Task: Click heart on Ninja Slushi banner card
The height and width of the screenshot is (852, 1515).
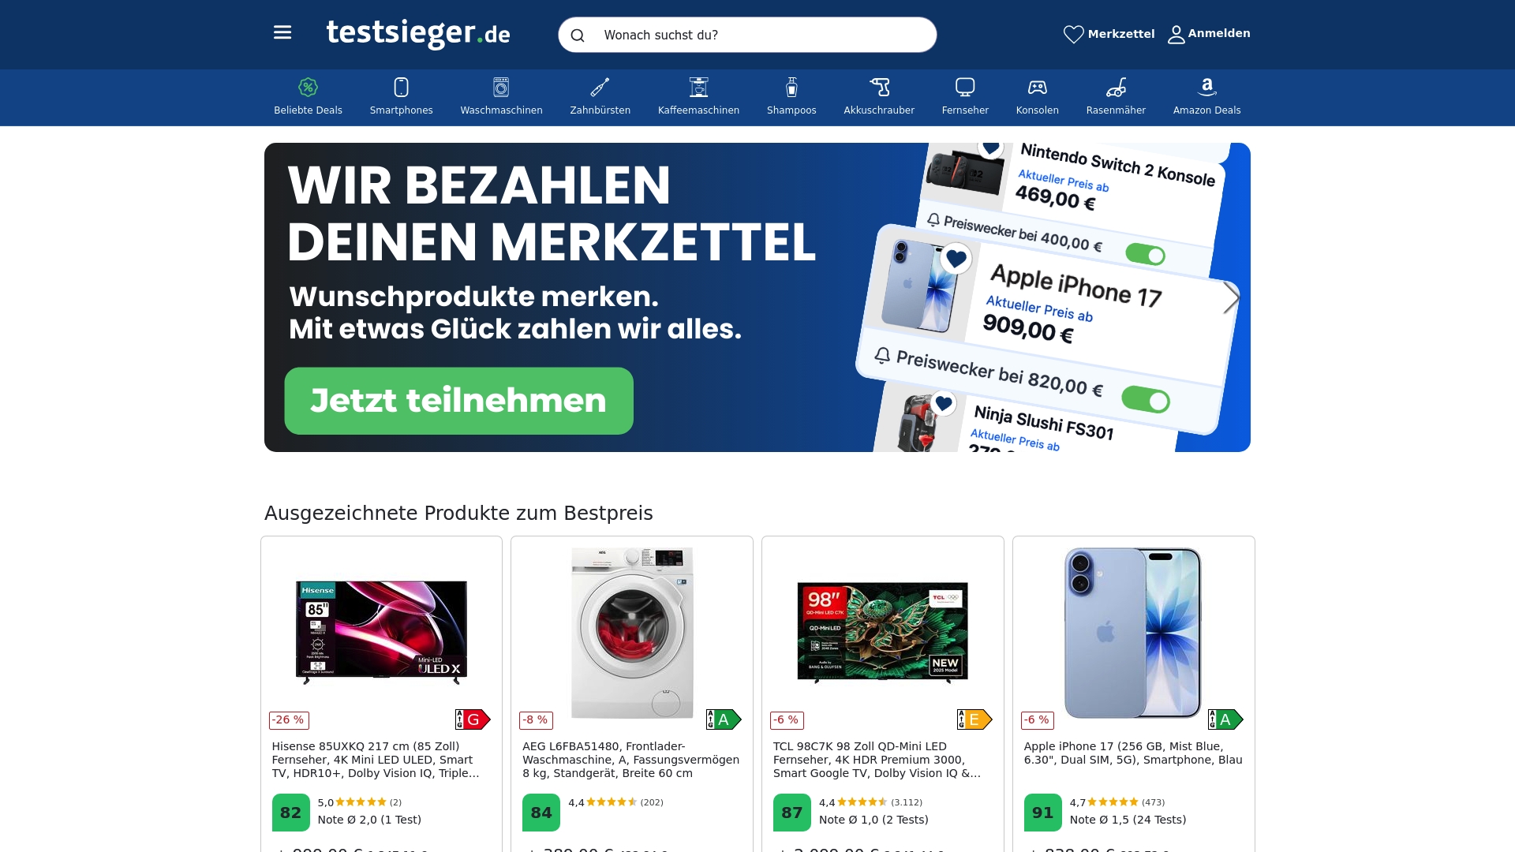Action: point(943,404)
